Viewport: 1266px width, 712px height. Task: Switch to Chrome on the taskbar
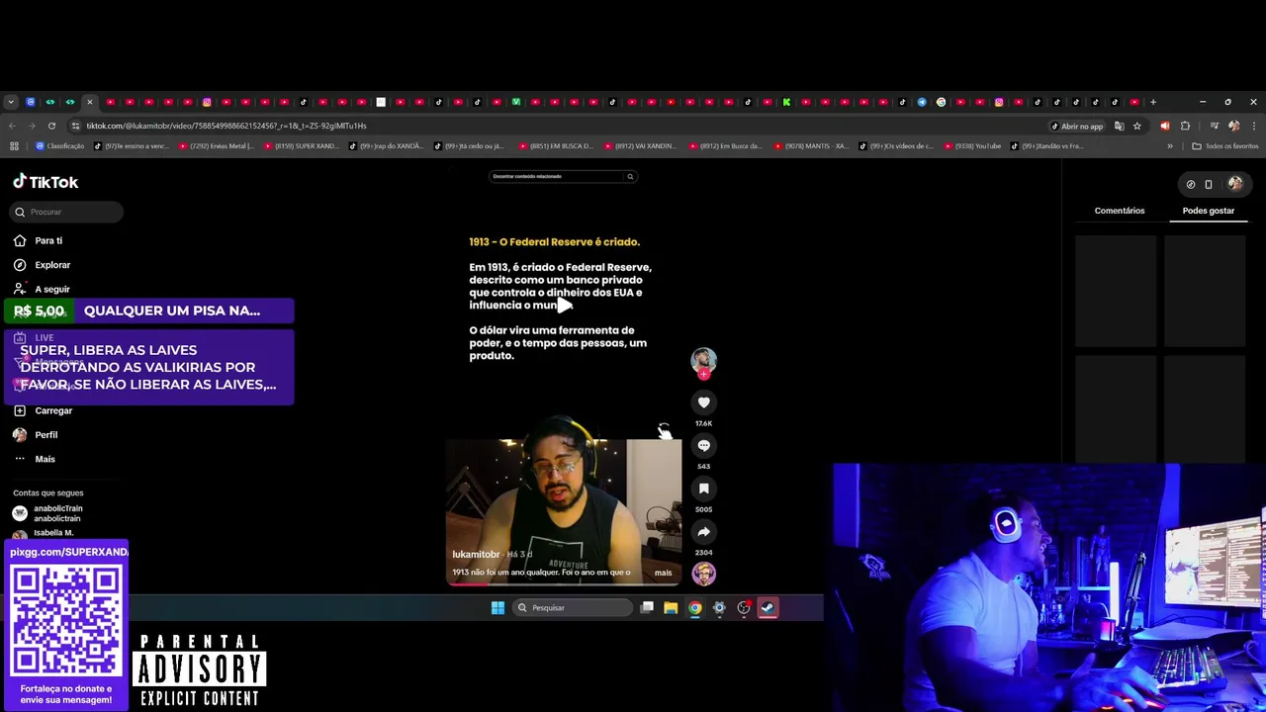(x=695, y=608)
